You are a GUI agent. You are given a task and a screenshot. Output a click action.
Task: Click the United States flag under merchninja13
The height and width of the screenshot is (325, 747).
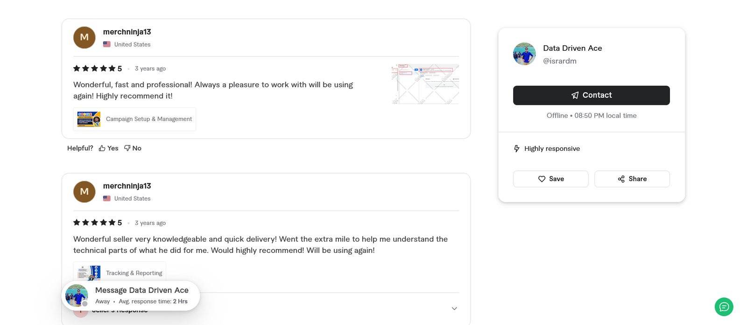(106, 44)
